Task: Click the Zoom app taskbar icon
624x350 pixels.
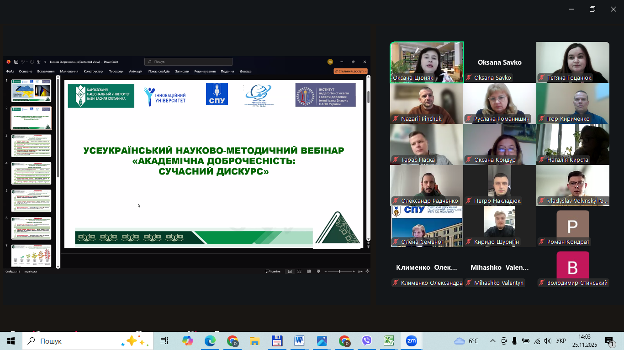Action: 411,341
